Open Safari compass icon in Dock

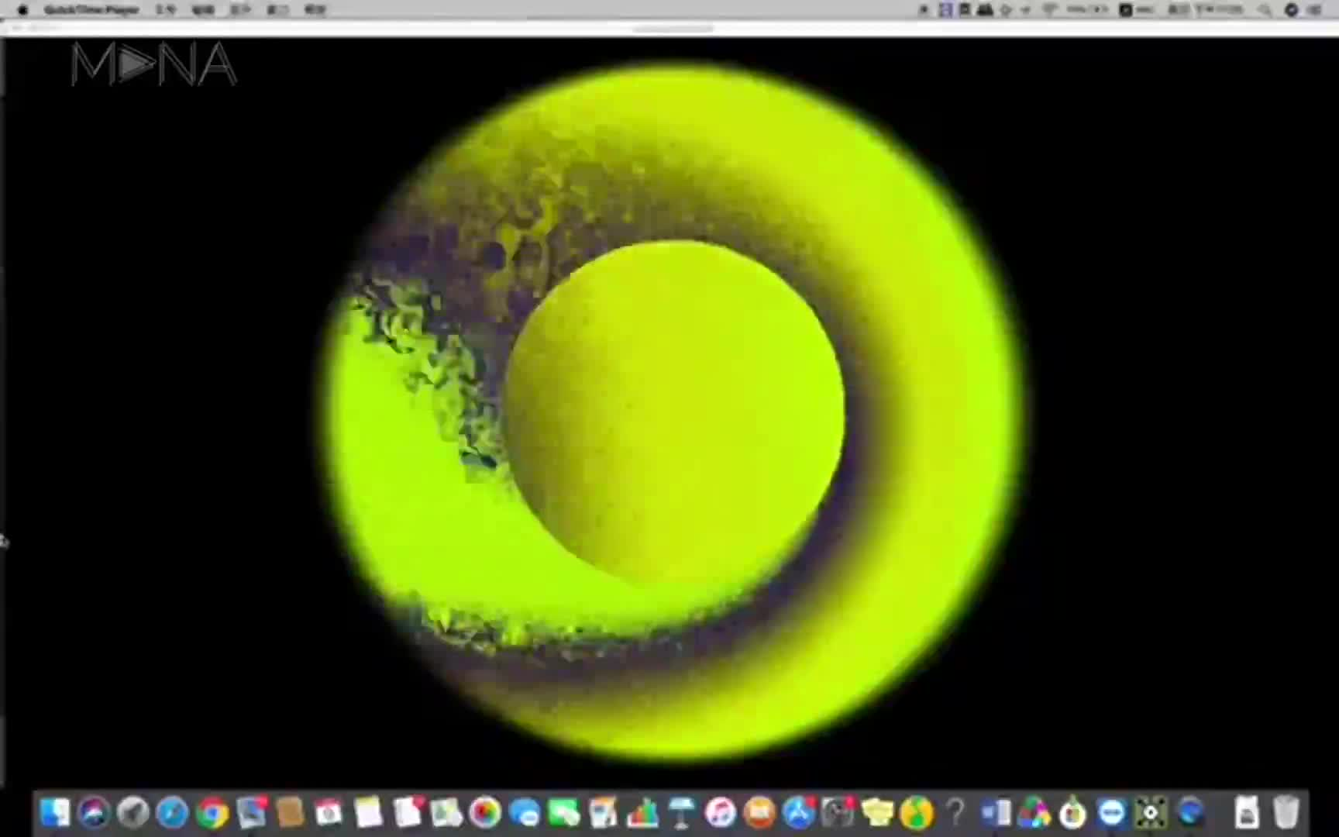172,813
